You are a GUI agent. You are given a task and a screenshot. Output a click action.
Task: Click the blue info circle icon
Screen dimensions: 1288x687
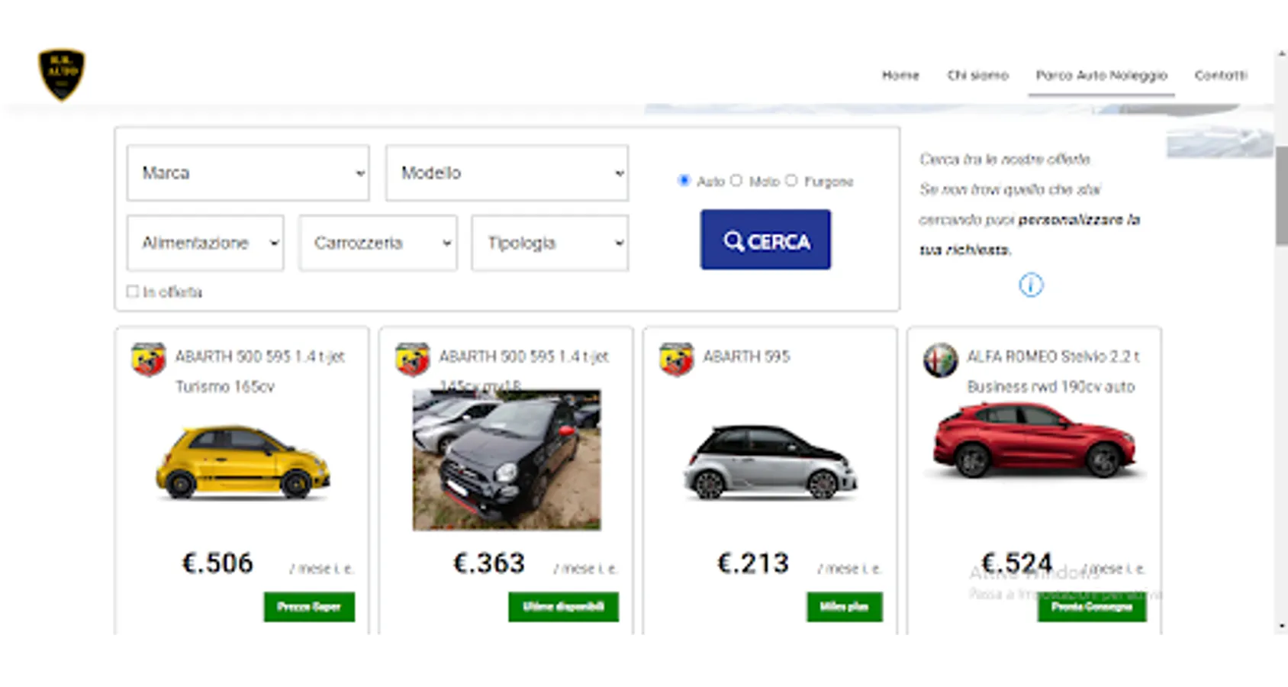pos(1031,285)
